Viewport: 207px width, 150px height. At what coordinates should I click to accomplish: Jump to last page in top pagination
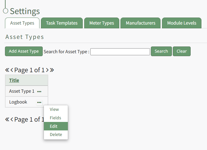52,70
